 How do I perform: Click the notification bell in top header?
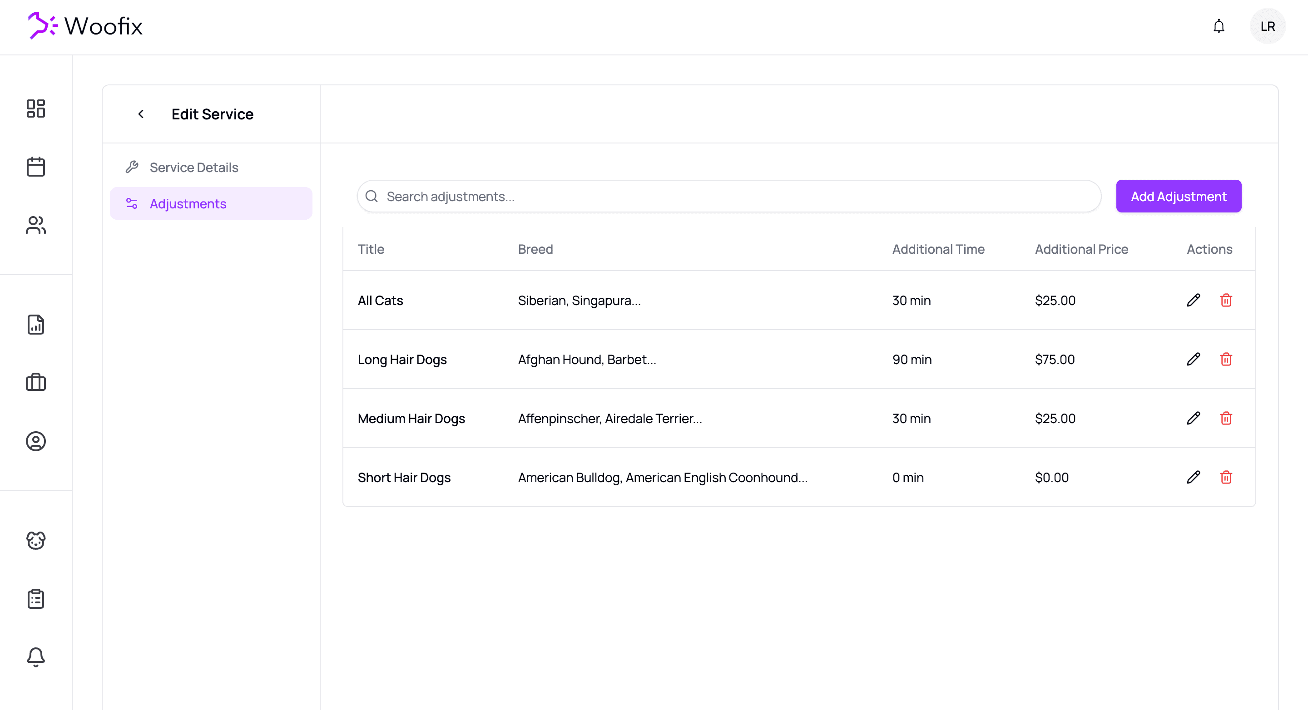1219,26
